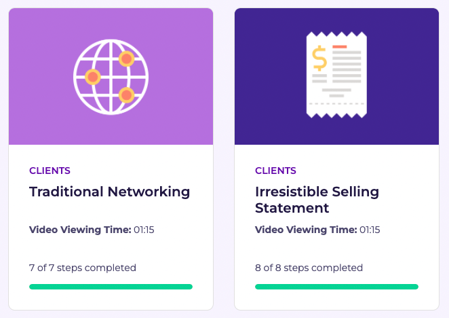Image resolution: width=449 pixels, height=318 pixels.
Task: Select CLIENTS category above Irresistible Selling Statement
Action: 275,171
